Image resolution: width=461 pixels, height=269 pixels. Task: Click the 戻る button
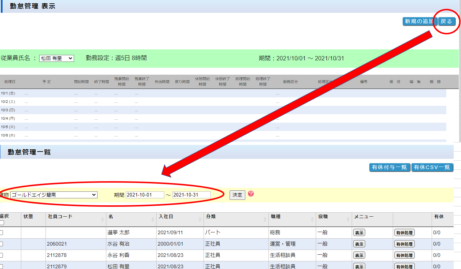446,22
